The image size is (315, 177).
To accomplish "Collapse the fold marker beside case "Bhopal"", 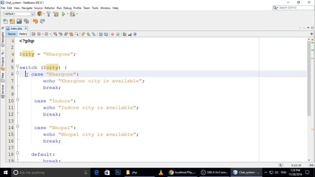I will (18, 126).
